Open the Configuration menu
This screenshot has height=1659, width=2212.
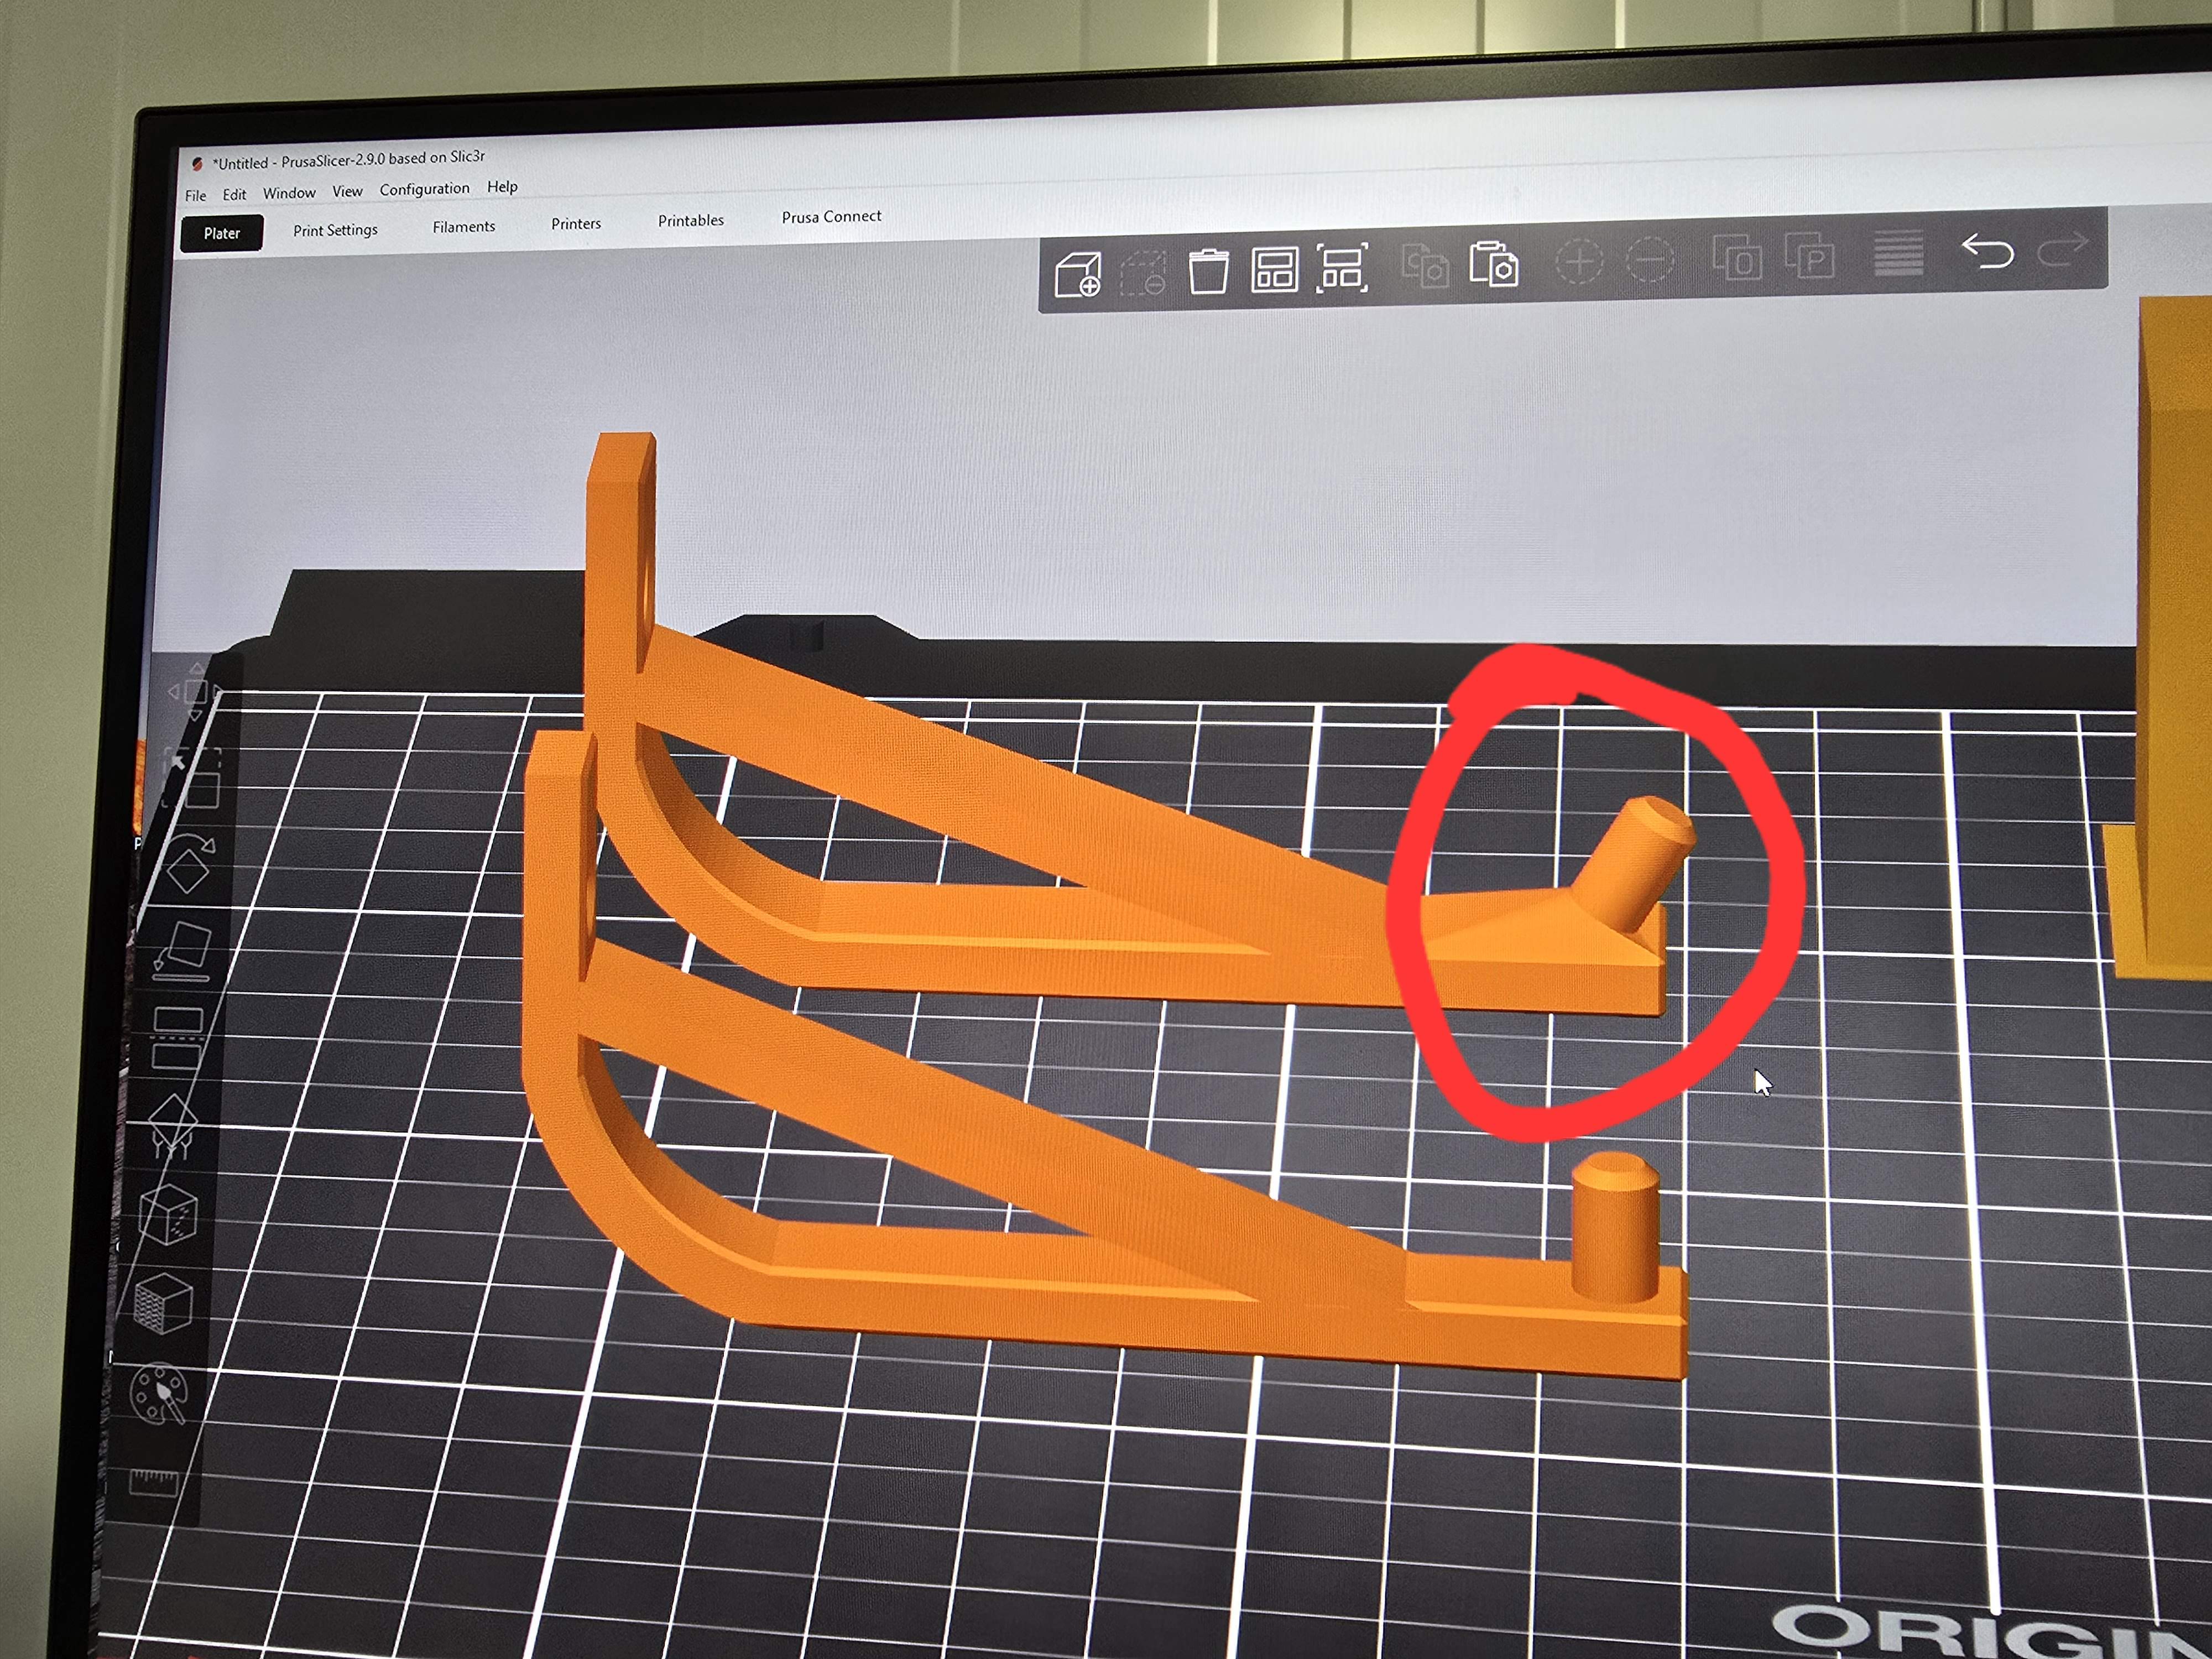point(424,189)
